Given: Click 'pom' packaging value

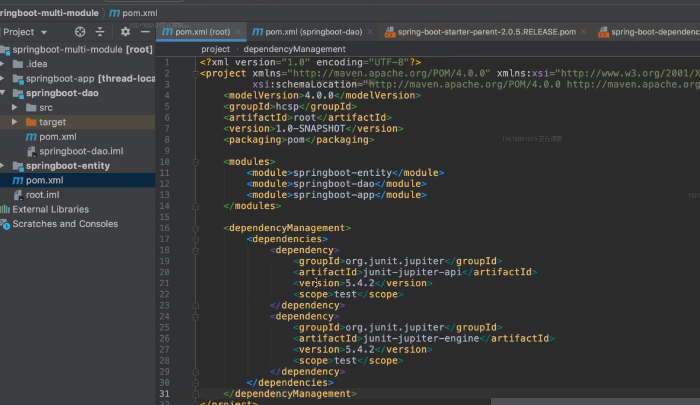Looking at the screenshot, I should pyautogui.click(x=296, y=140).
